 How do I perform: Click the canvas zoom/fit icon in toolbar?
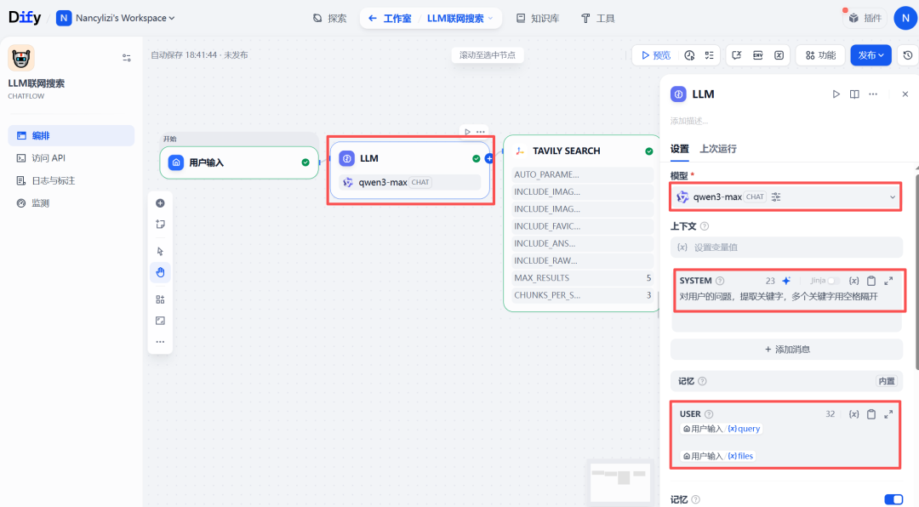tap(160, 321)
